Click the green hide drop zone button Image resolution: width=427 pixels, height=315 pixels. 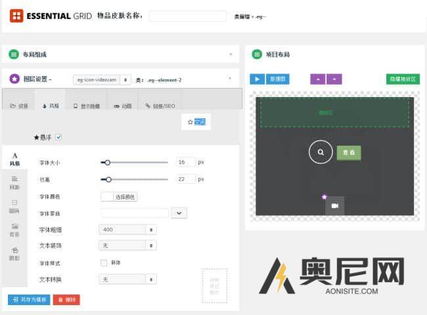(x=403, y=79)
